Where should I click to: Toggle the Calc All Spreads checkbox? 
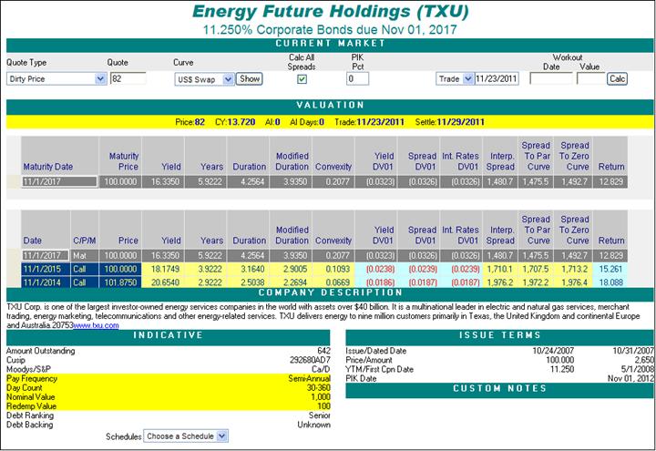coord(302,79)
